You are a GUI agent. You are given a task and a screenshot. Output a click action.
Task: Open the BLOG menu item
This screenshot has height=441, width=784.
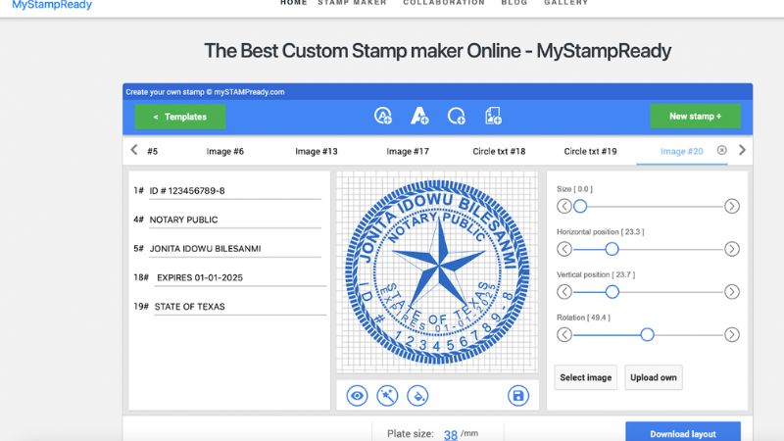[x=514, y=3]
